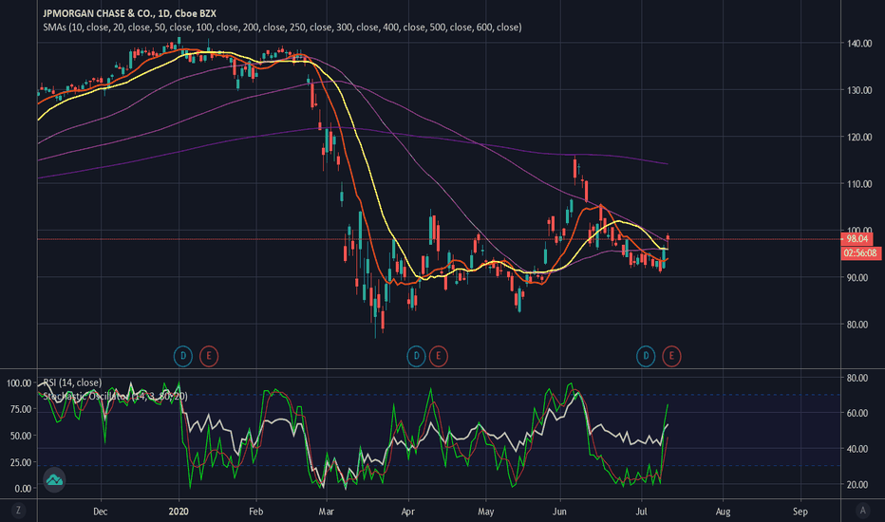Click the Z timezone button at the bottom corner
The image size is (885, 522).
click(x=18, y=511)
